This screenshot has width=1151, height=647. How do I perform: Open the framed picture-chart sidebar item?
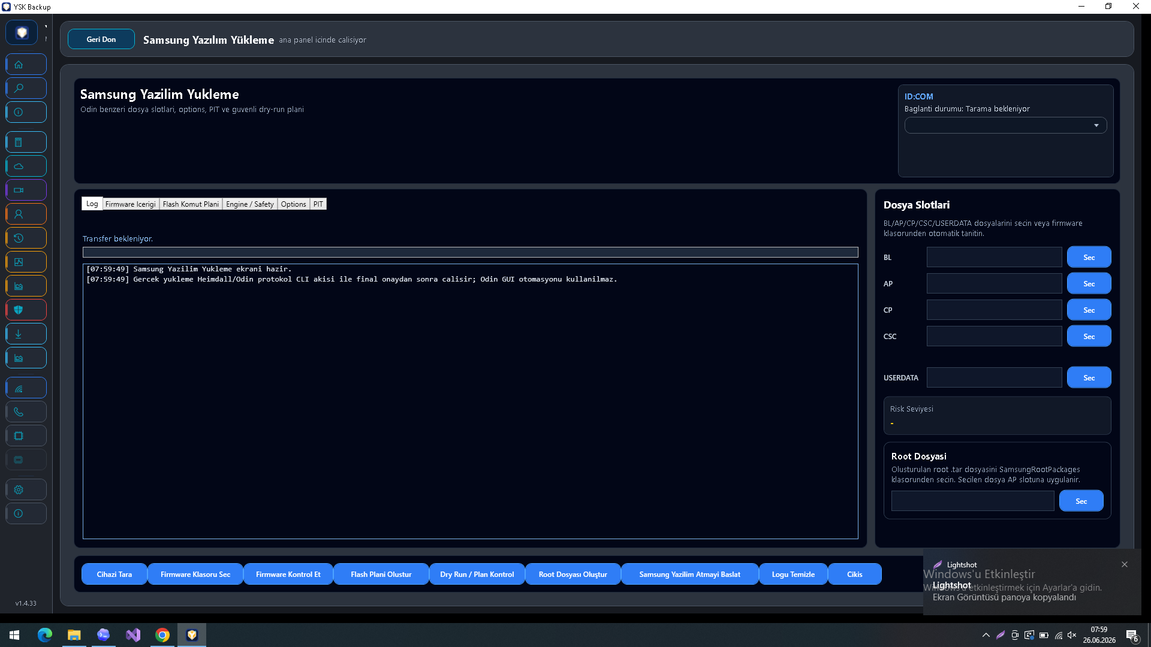26,262
